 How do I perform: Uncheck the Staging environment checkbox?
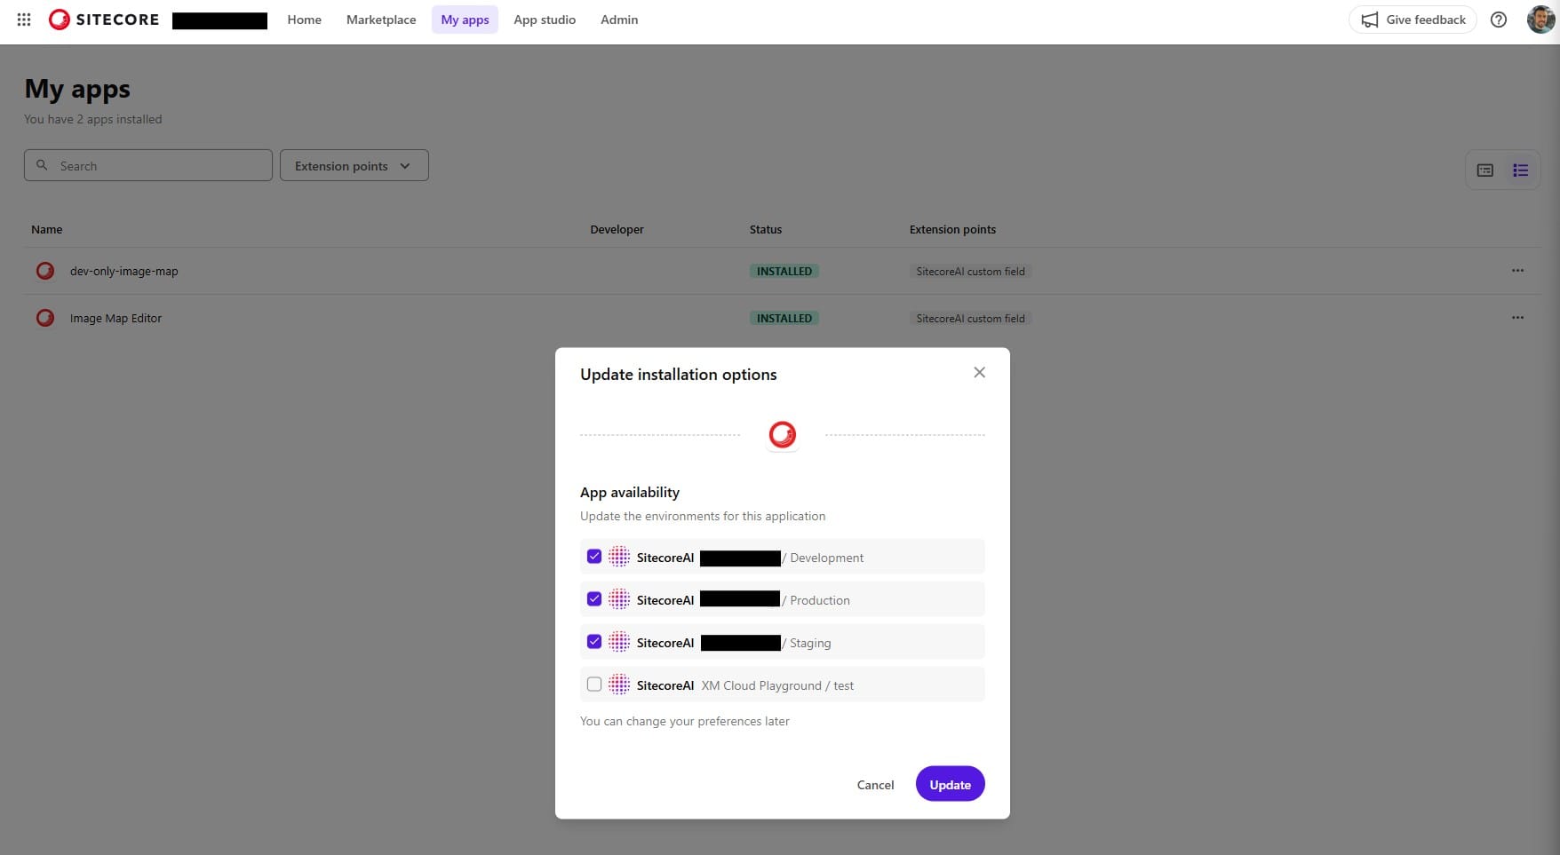click(x=594, y=642)
